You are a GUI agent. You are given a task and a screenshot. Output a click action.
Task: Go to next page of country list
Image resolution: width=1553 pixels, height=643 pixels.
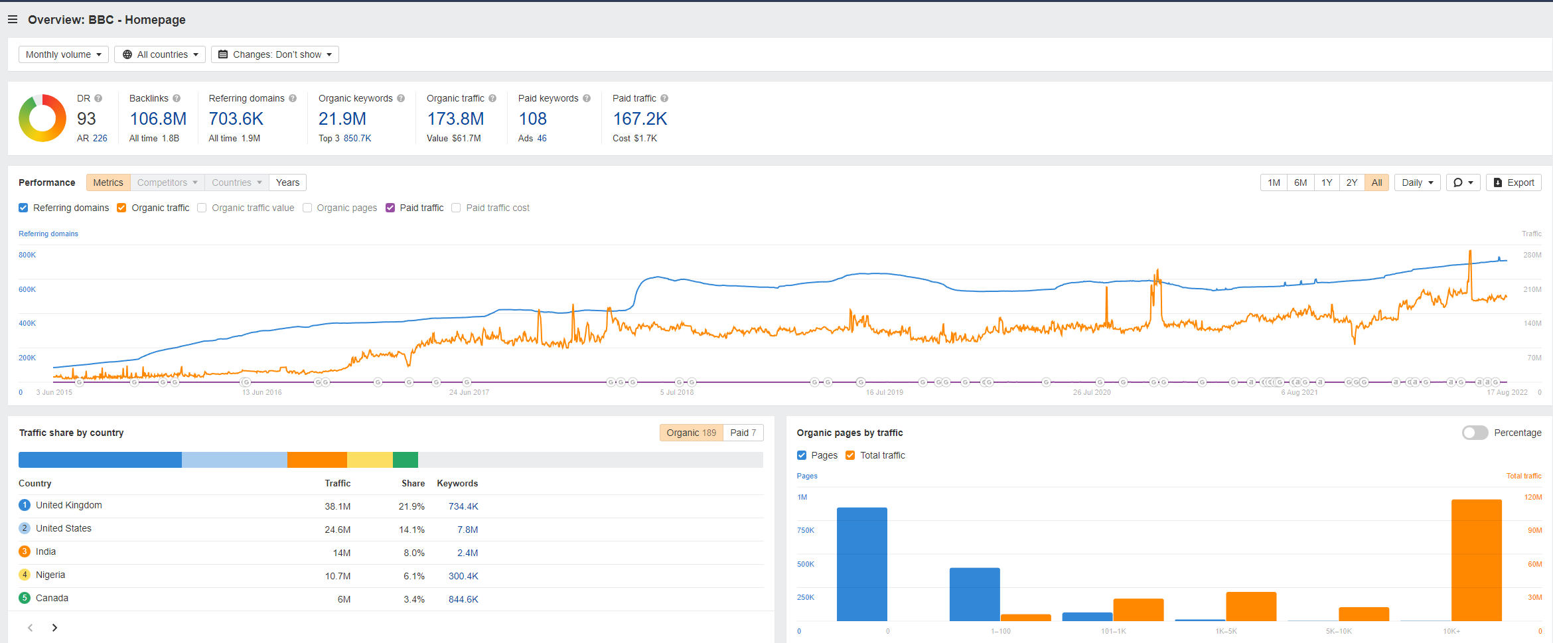tap(54, 628)
